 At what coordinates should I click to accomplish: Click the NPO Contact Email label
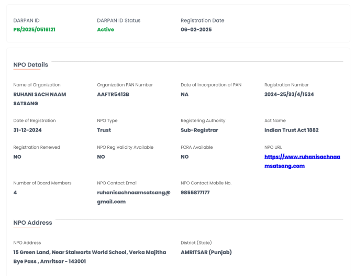click(x=117, y=183)
